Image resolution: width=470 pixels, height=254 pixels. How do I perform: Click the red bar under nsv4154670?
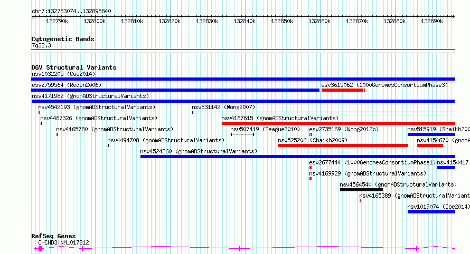click(430, 145)
